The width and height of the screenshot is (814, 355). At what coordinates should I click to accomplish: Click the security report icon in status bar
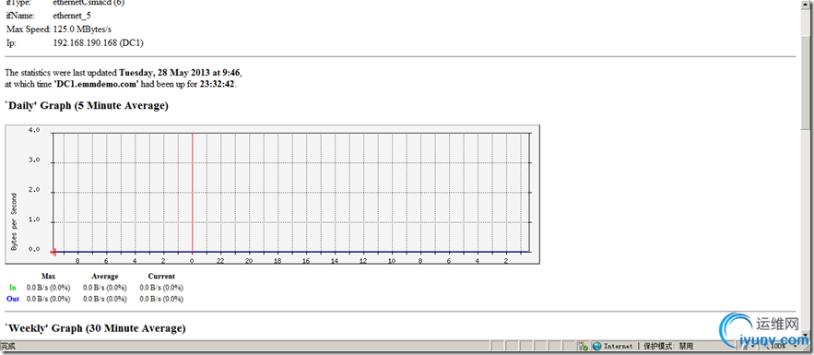pyautogui.click(x=583, y=346)
